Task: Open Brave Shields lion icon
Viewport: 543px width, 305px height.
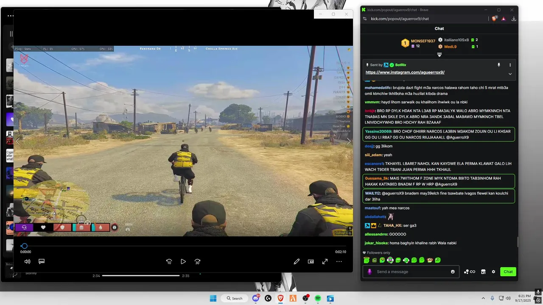Action: click(494, 19)
